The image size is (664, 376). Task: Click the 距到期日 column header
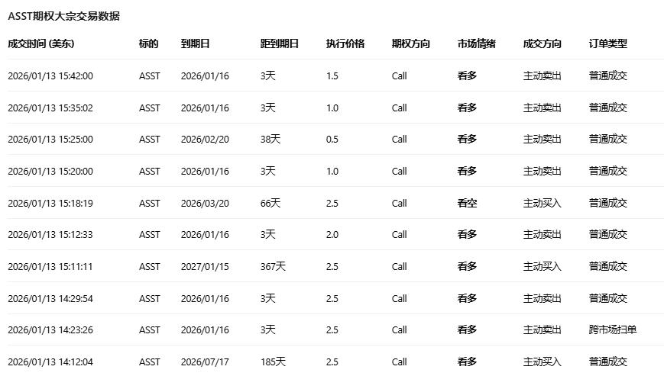tap(280, 44)
